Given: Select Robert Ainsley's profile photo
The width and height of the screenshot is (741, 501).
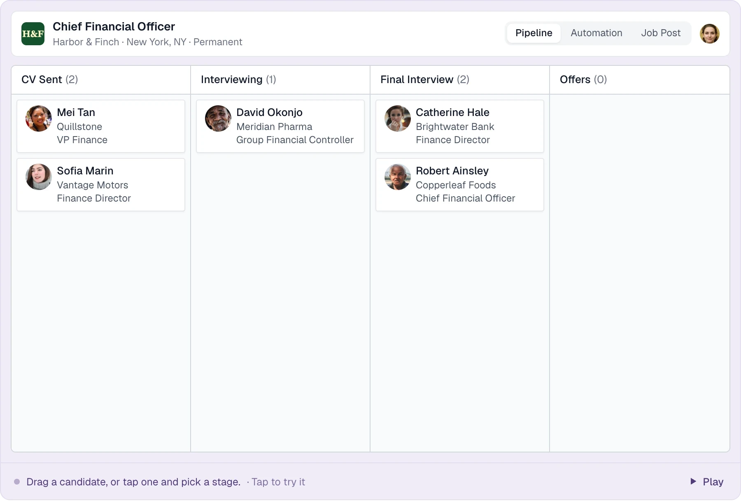Looking at the screenshot, I should click(398, 177).
